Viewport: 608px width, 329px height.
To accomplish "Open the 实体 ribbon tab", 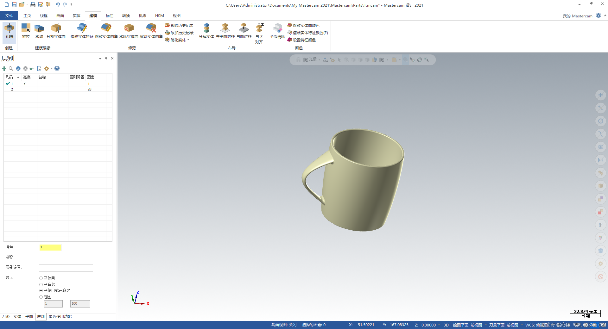I will pos(76,16).
